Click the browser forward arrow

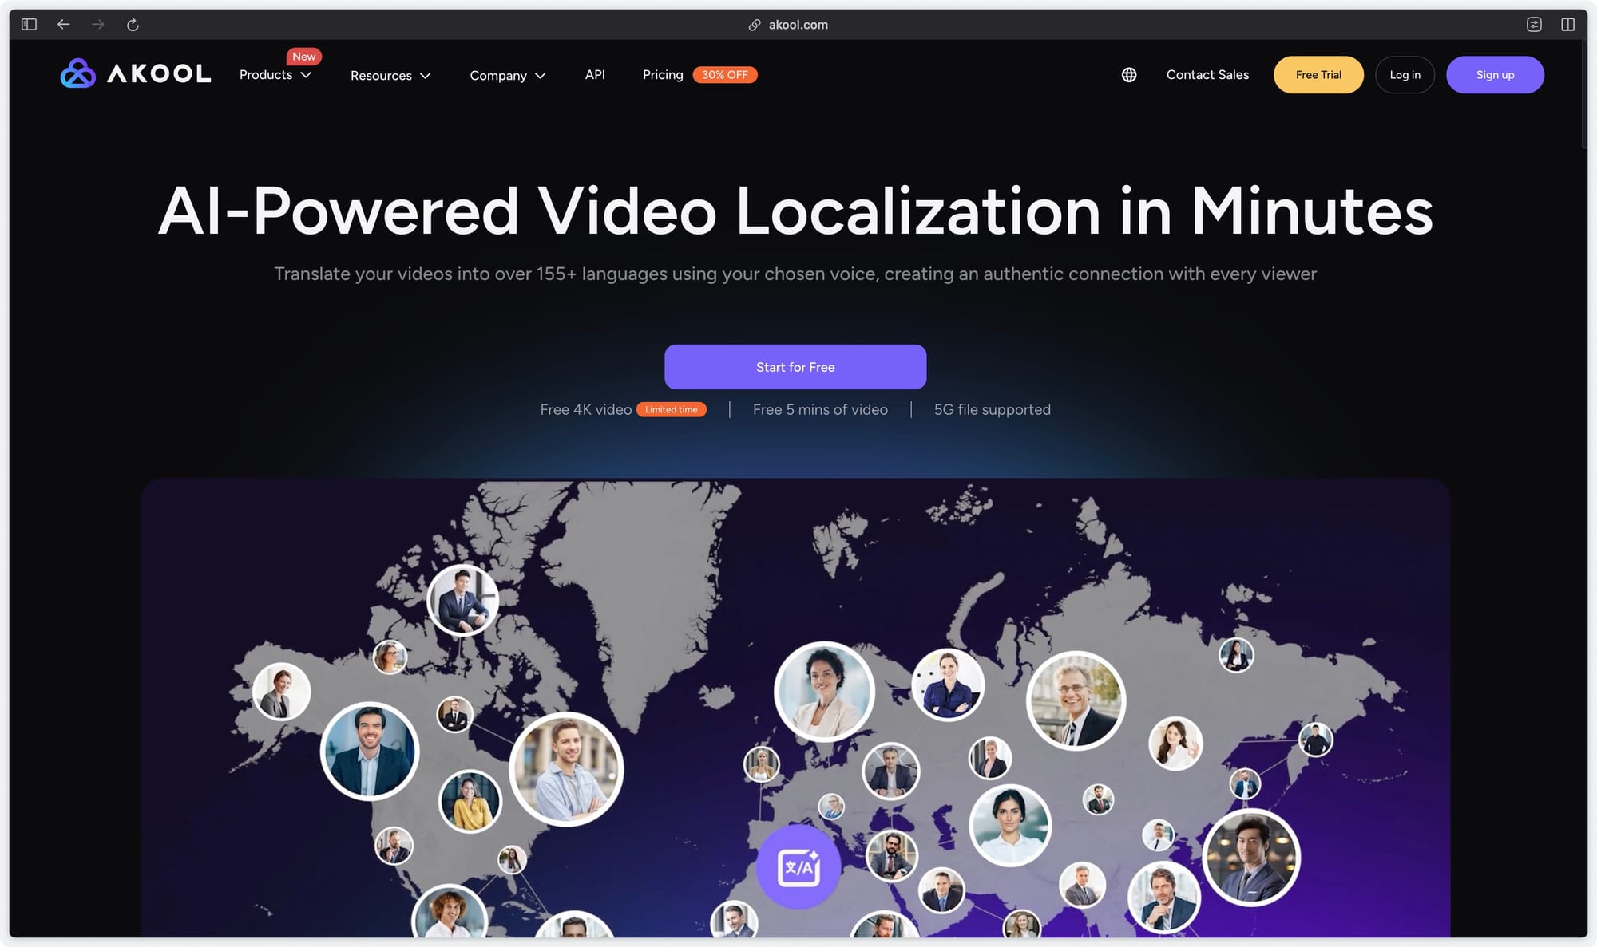pos(98,25)
